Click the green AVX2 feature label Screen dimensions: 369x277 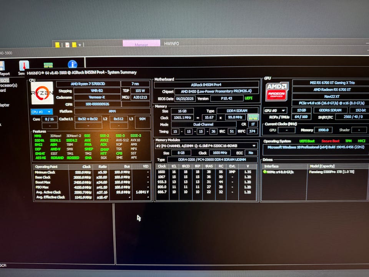pos(104,140)
